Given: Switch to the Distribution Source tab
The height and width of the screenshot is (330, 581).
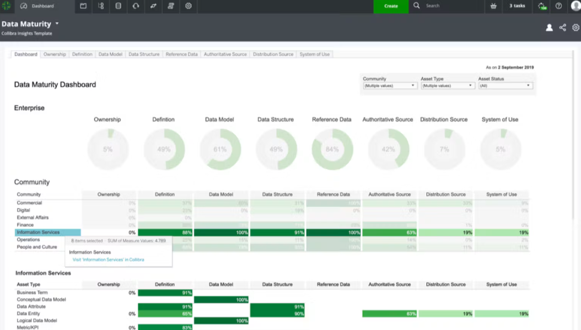Looking at the screenshot, I should [273, 54].
